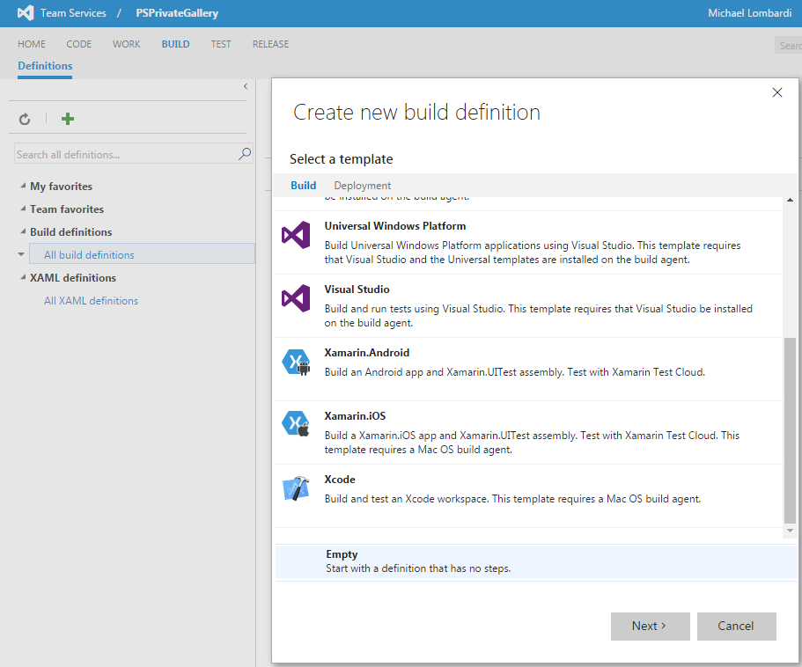Collapse the left definitions pane
The width and height of the screenshot is (802, 667).
click(x=246, y=86)
